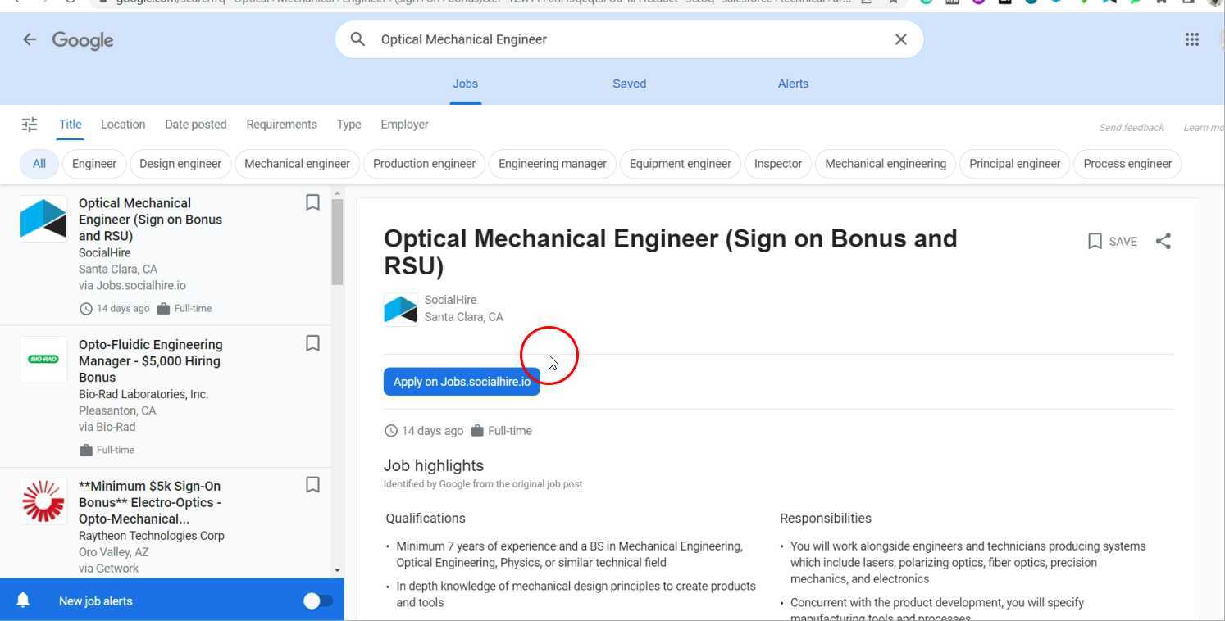Select the Title filter tab
Image resolution: width=1225 pixels, height=621 pixels.
pos(71,125)
